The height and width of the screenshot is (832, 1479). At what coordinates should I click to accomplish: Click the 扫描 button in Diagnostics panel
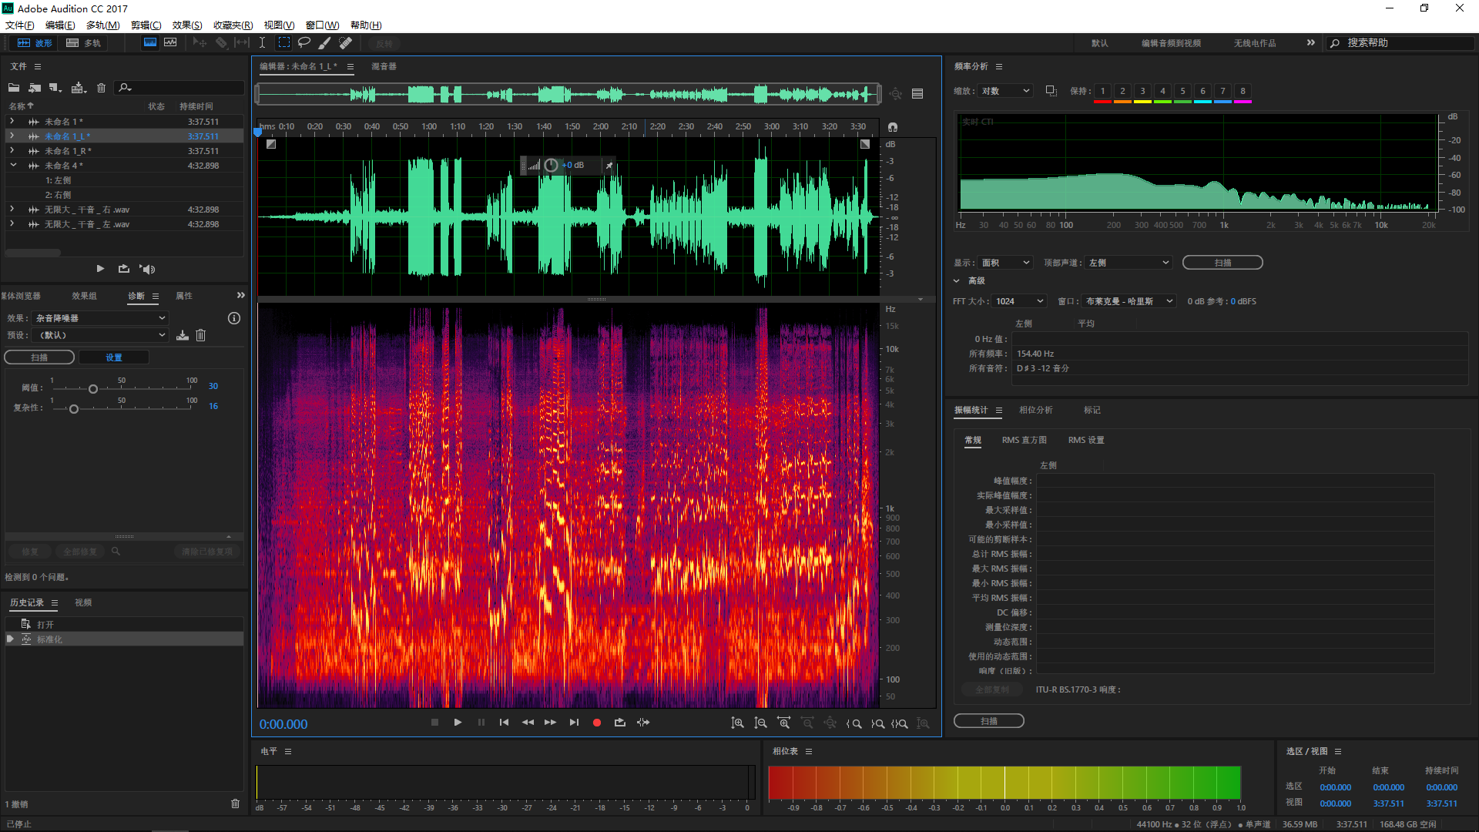[39, 357]
